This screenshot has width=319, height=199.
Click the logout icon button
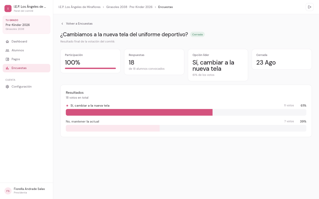point(309,7)
